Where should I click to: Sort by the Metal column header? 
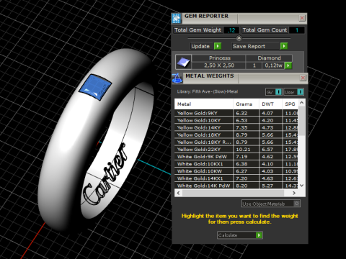point(204,104)
